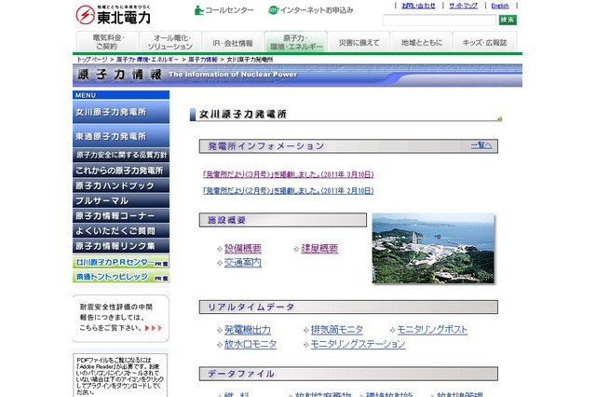Screen dimensions: 596x397
Task: Open the サイトマップ link in header
Action: [463, 6]
